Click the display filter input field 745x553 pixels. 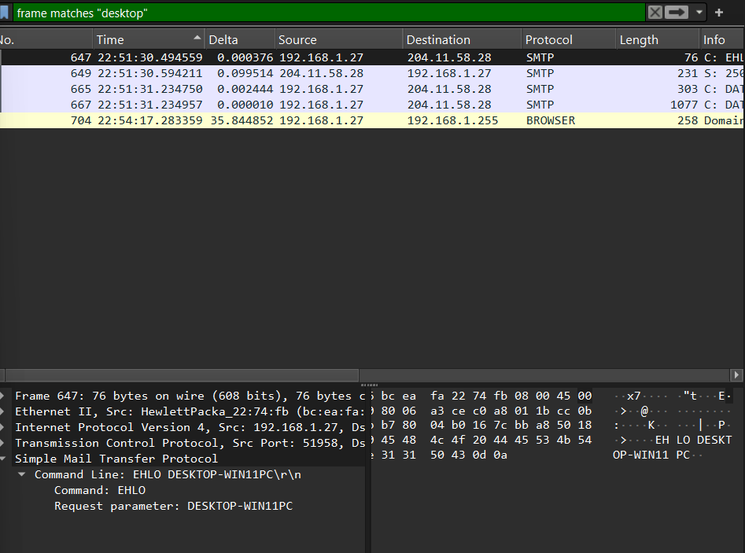pos(329,13)
